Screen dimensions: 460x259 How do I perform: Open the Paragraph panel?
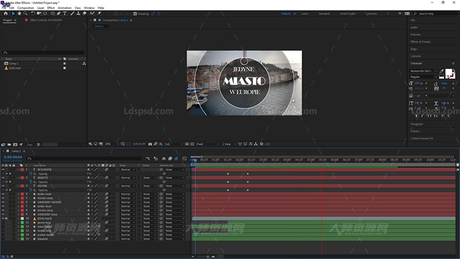tap(416, 124)
